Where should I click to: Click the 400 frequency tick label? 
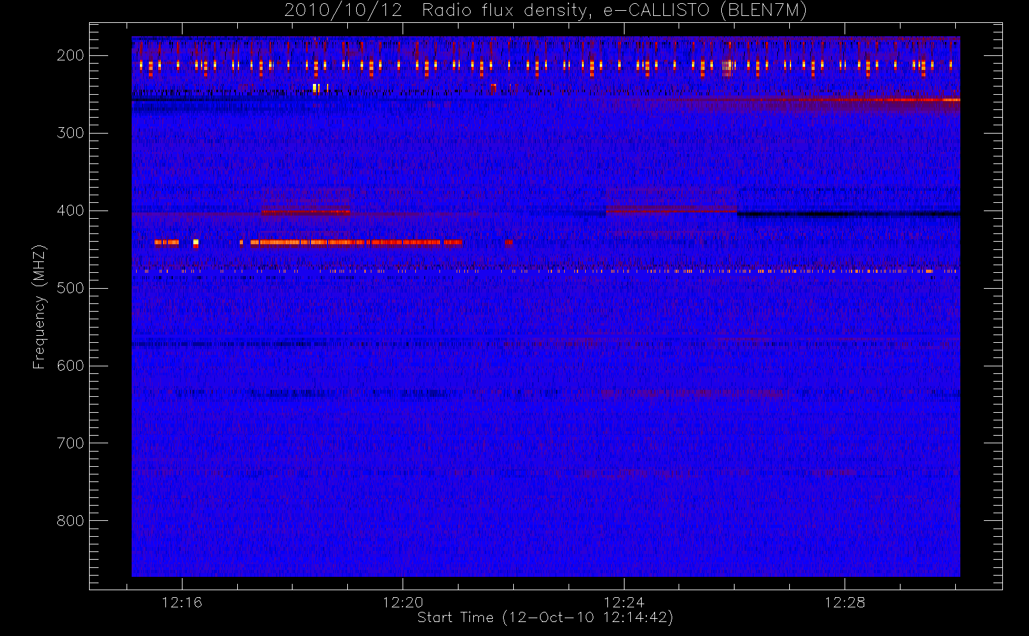point(70,211)
